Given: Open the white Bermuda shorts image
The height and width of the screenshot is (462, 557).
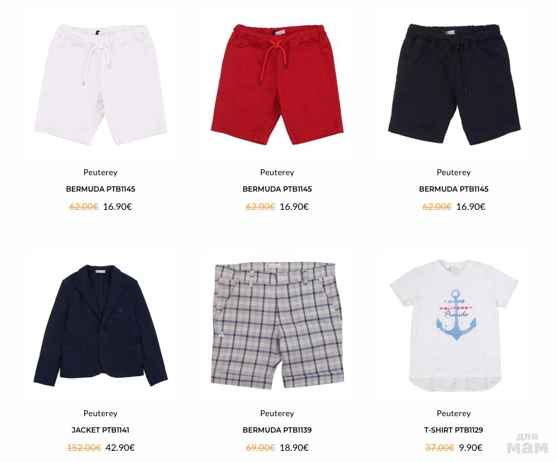Looking at the screenshot, I should pos(101,84).
